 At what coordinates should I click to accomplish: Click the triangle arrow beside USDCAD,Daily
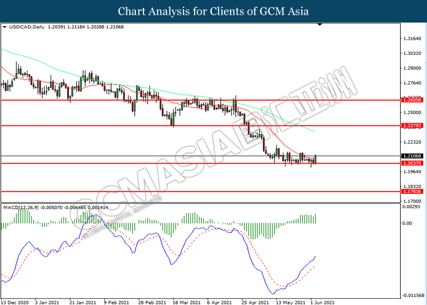(5, 27)
